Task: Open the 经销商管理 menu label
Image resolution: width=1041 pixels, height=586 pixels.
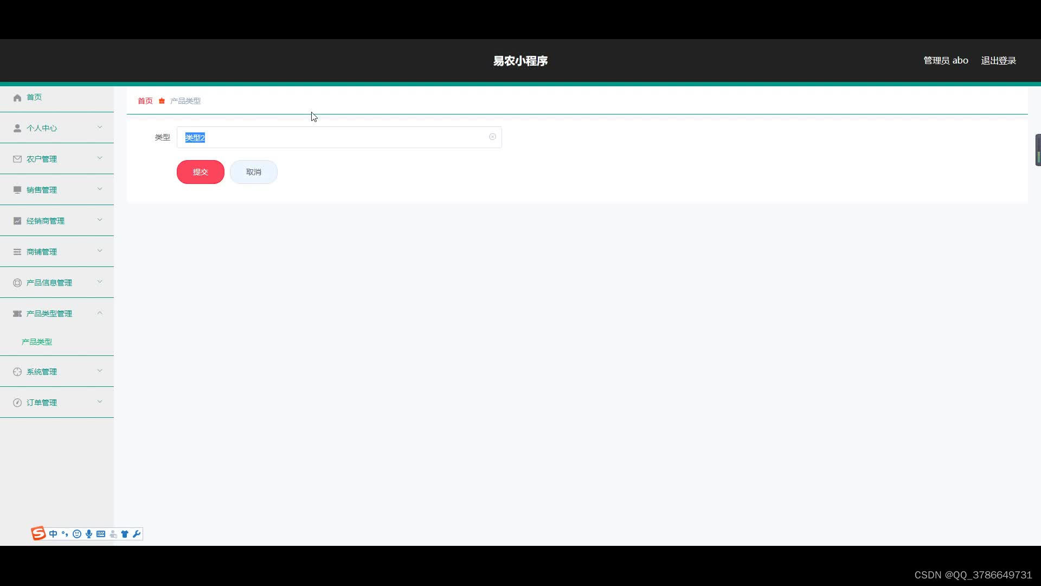Action: coord(46,221)
